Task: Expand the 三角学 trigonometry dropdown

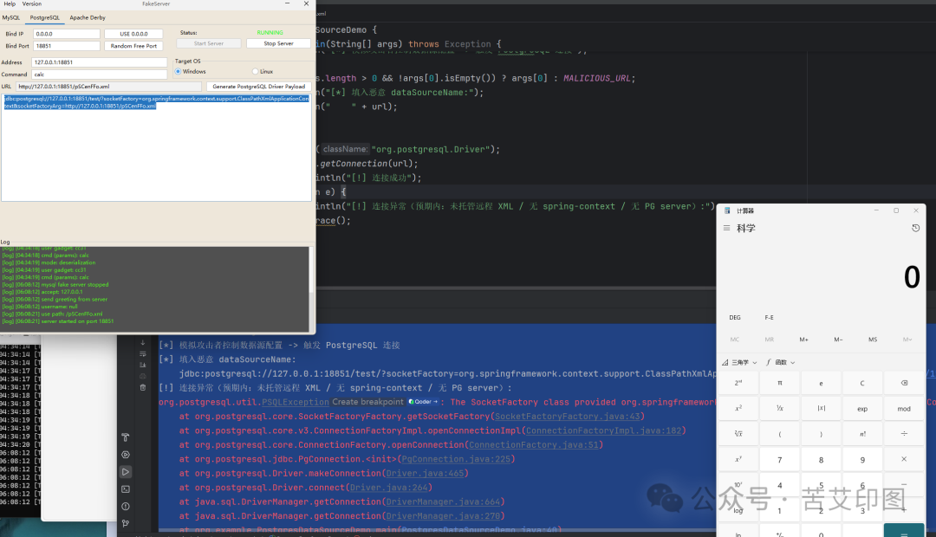Action: pyautogui.click(x=739, y=362)
